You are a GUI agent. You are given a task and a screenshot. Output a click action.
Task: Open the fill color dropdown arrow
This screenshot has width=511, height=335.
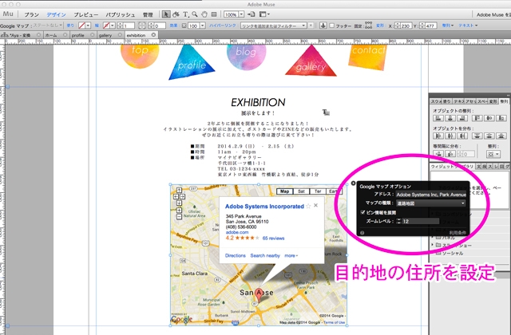[x=88, y=26]
